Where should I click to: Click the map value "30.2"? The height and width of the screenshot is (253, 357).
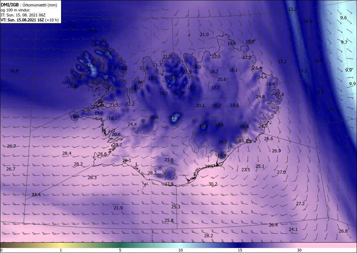point(213,184)
